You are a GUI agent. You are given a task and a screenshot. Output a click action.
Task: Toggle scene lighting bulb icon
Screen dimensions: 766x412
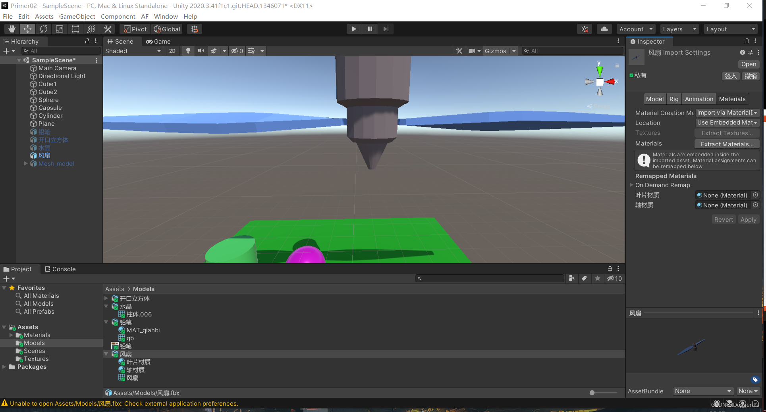[188, 51]
